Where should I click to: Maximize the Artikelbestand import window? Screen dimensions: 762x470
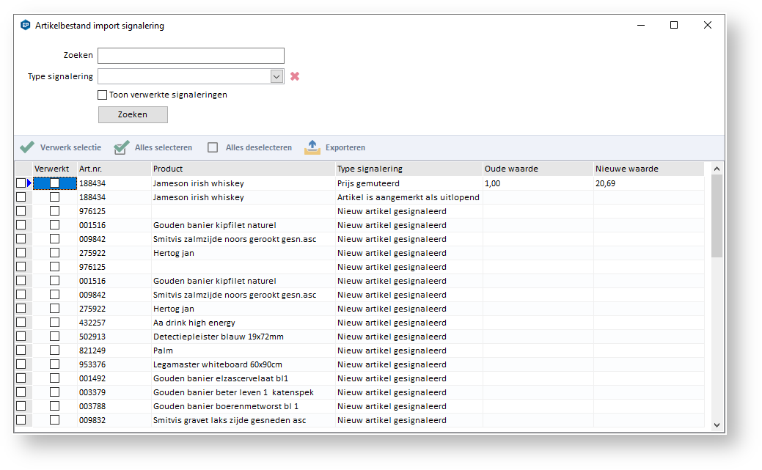pyautogui.click(x=673, y=25)
